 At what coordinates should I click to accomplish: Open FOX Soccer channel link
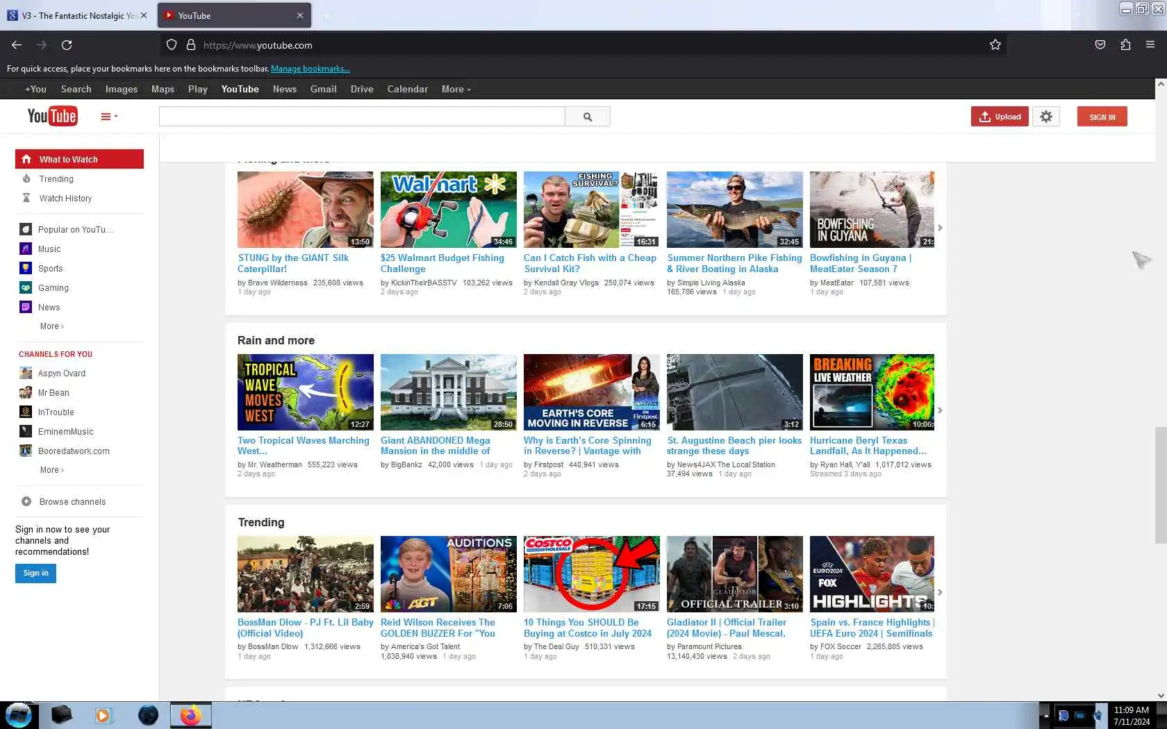click(841, 646)
